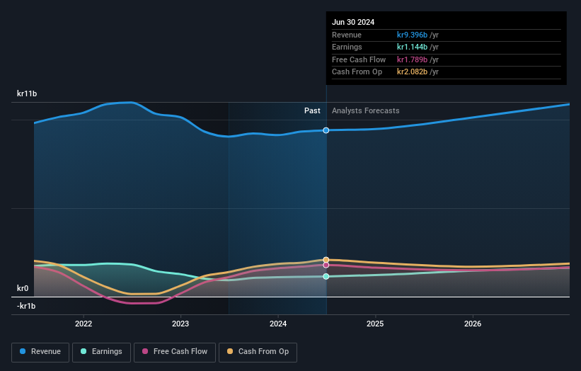The height and width of the screenshot is (371, 581).
Task: Click the Revenue row label in tooltip
Action: (347, 35)
